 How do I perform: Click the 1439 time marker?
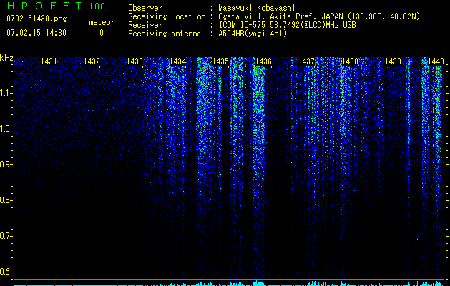pyautogui.click(x=393, y=61)
